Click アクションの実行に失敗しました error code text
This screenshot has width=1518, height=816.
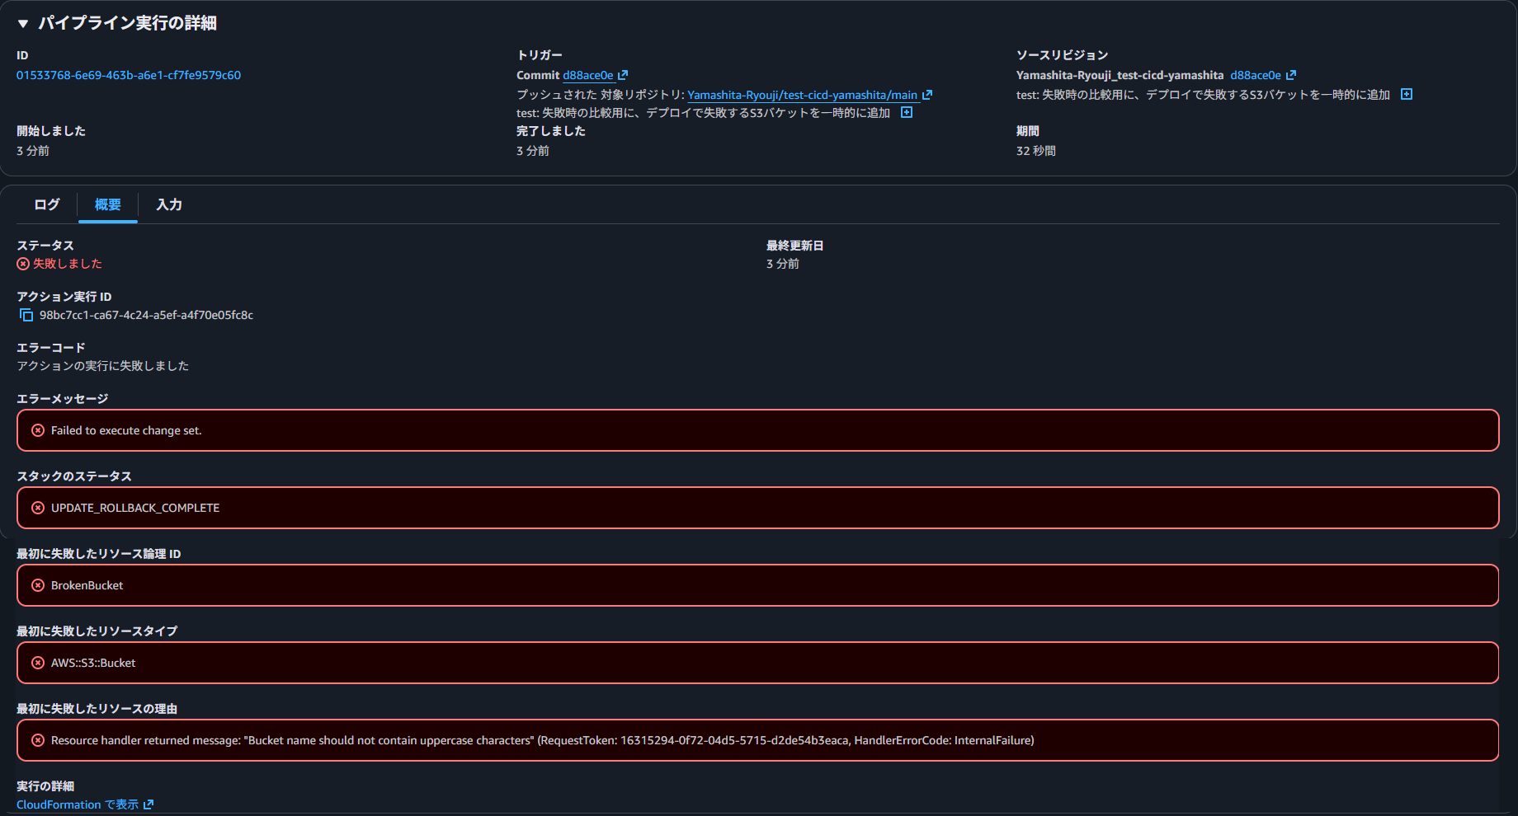[x=103, y=366]
